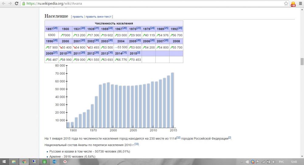Open the volume speaker tray icon
The image size is (304, 165).
pos(274,162)
